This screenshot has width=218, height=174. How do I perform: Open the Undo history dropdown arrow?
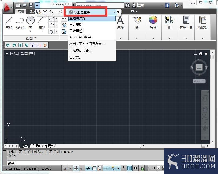56,12
